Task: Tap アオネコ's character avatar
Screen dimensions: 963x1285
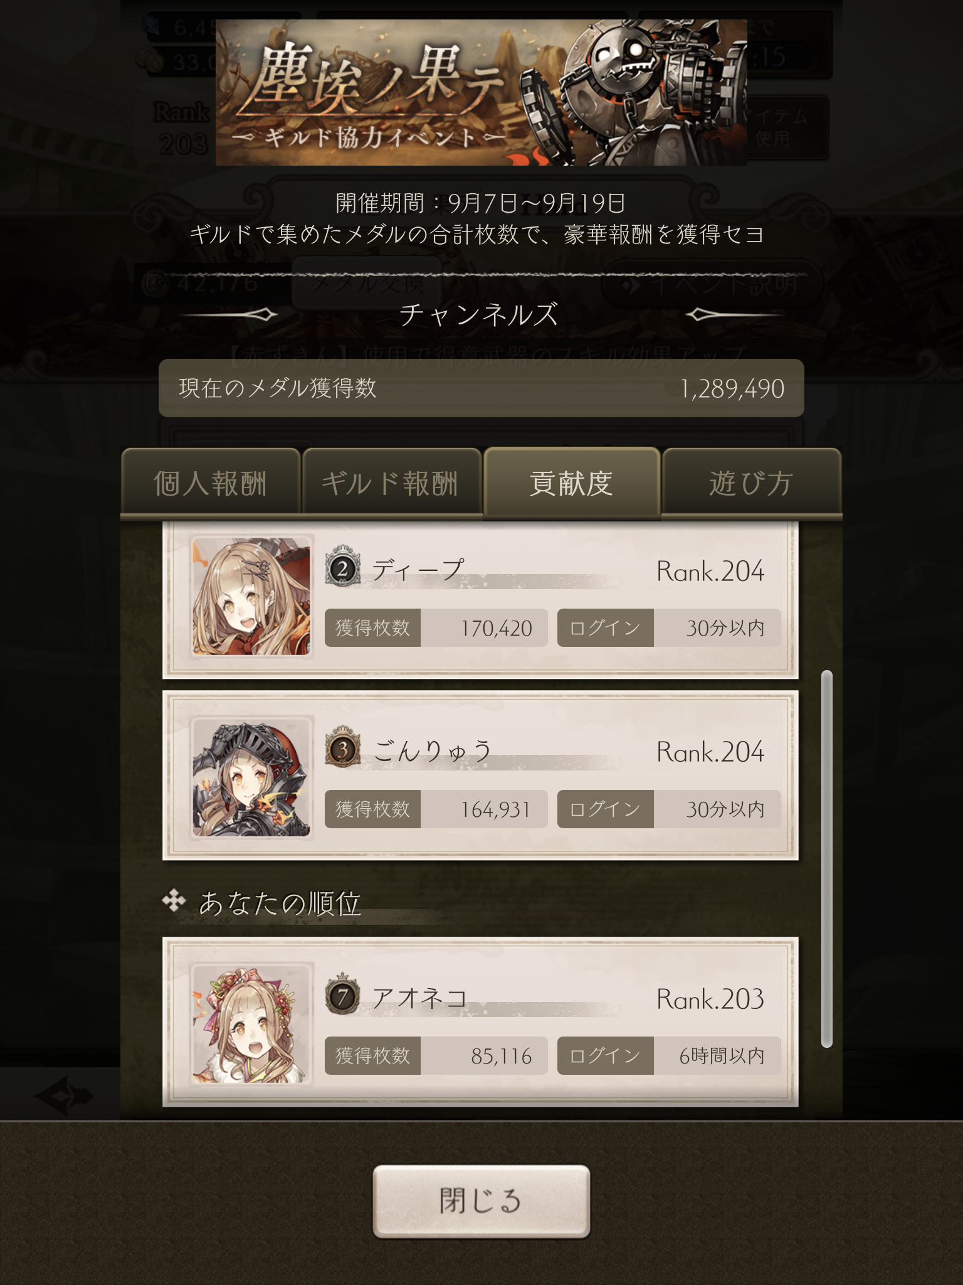Action: click(251, 1024)
